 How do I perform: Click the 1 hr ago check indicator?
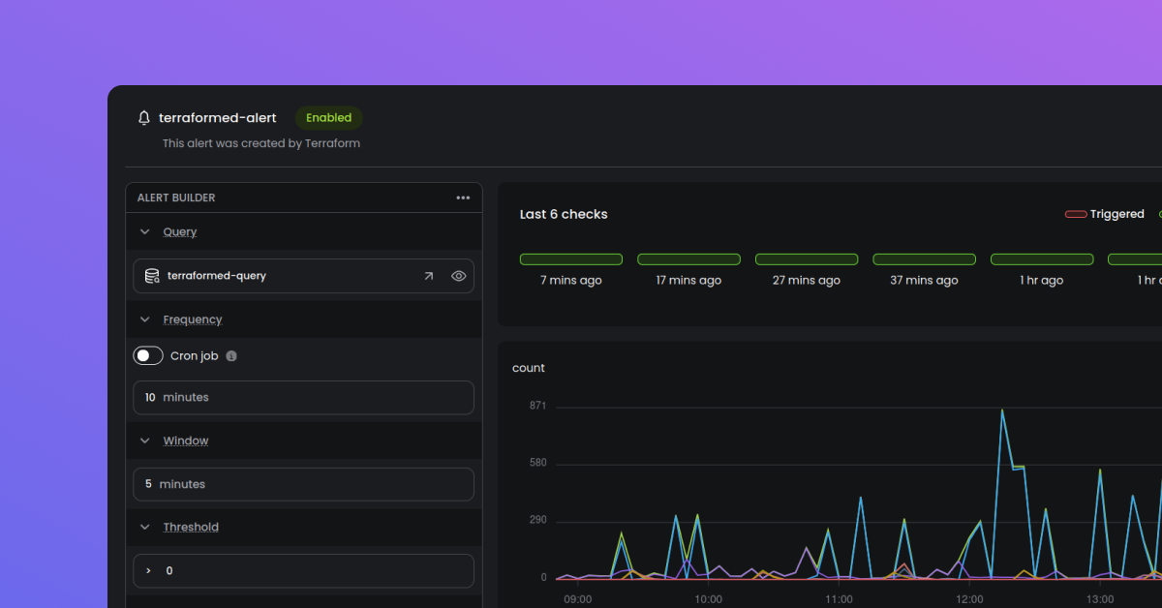click(1042, 258)
